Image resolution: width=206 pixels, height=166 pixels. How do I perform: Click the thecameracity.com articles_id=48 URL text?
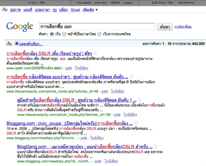[52, 91]
